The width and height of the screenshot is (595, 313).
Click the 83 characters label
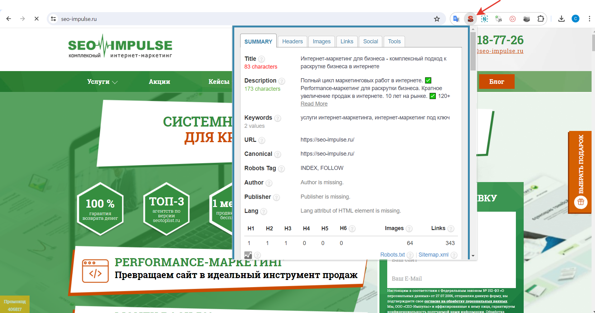pos(261,67)
